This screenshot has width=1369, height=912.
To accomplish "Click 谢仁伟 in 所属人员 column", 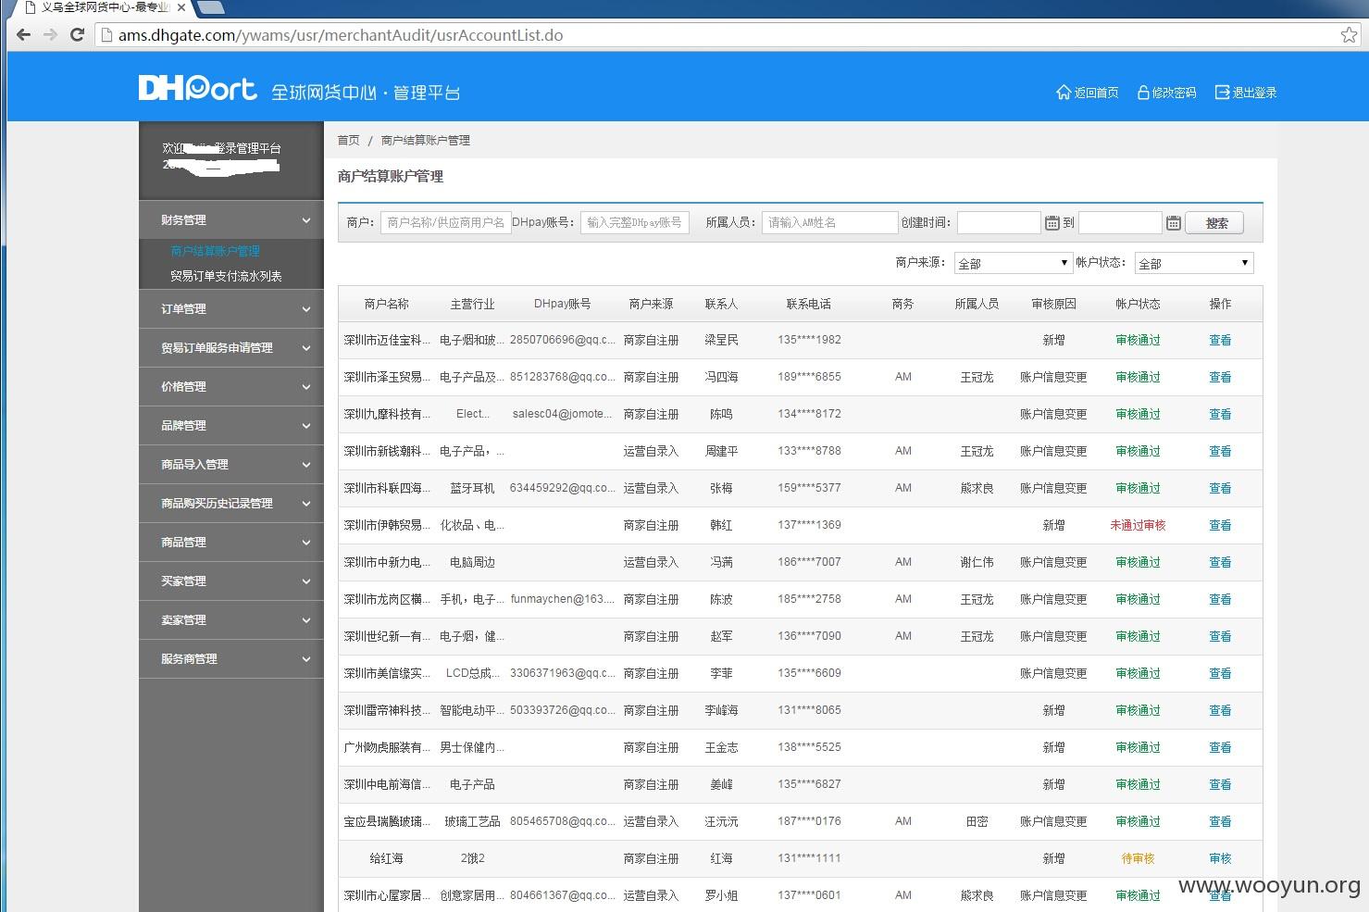I will click(977, 562).
